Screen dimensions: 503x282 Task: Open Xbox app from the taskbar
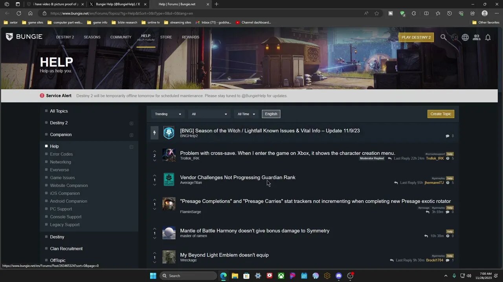click(281, 276)
